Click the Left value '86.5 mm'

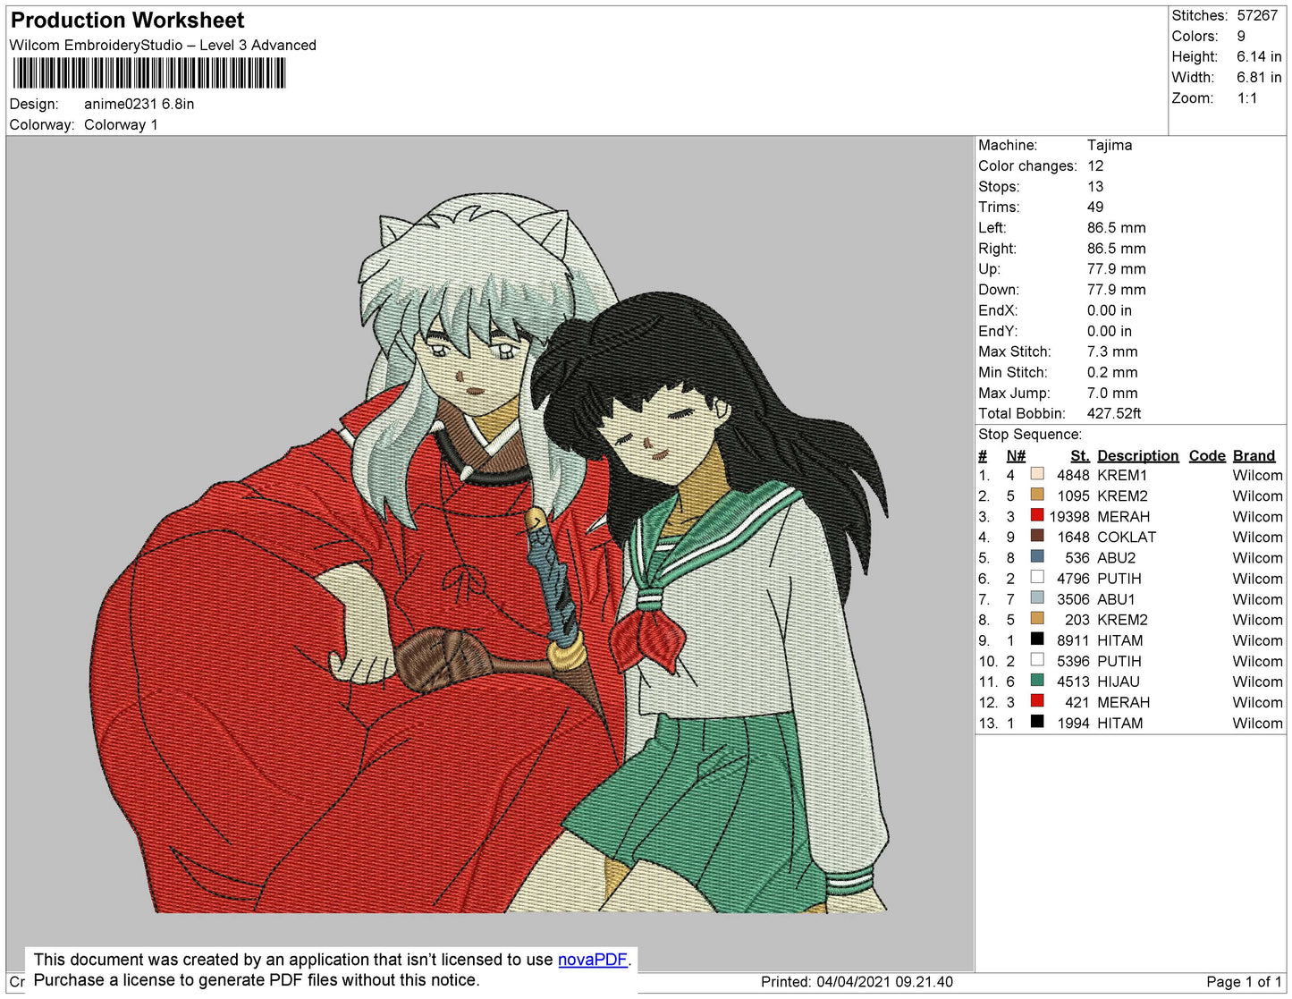[1117, 227]
